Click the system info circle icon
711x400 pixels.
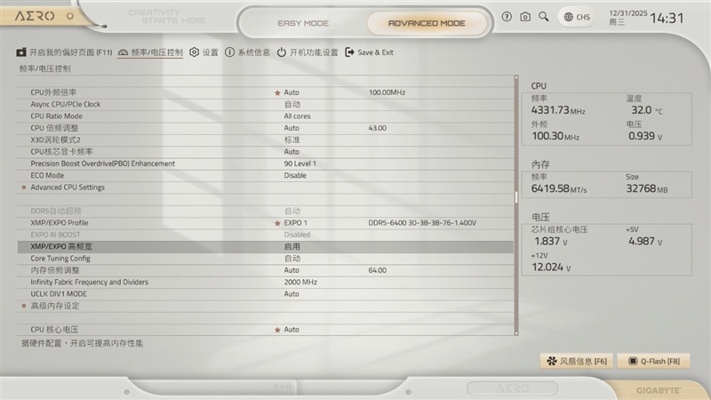click(230, 52)
